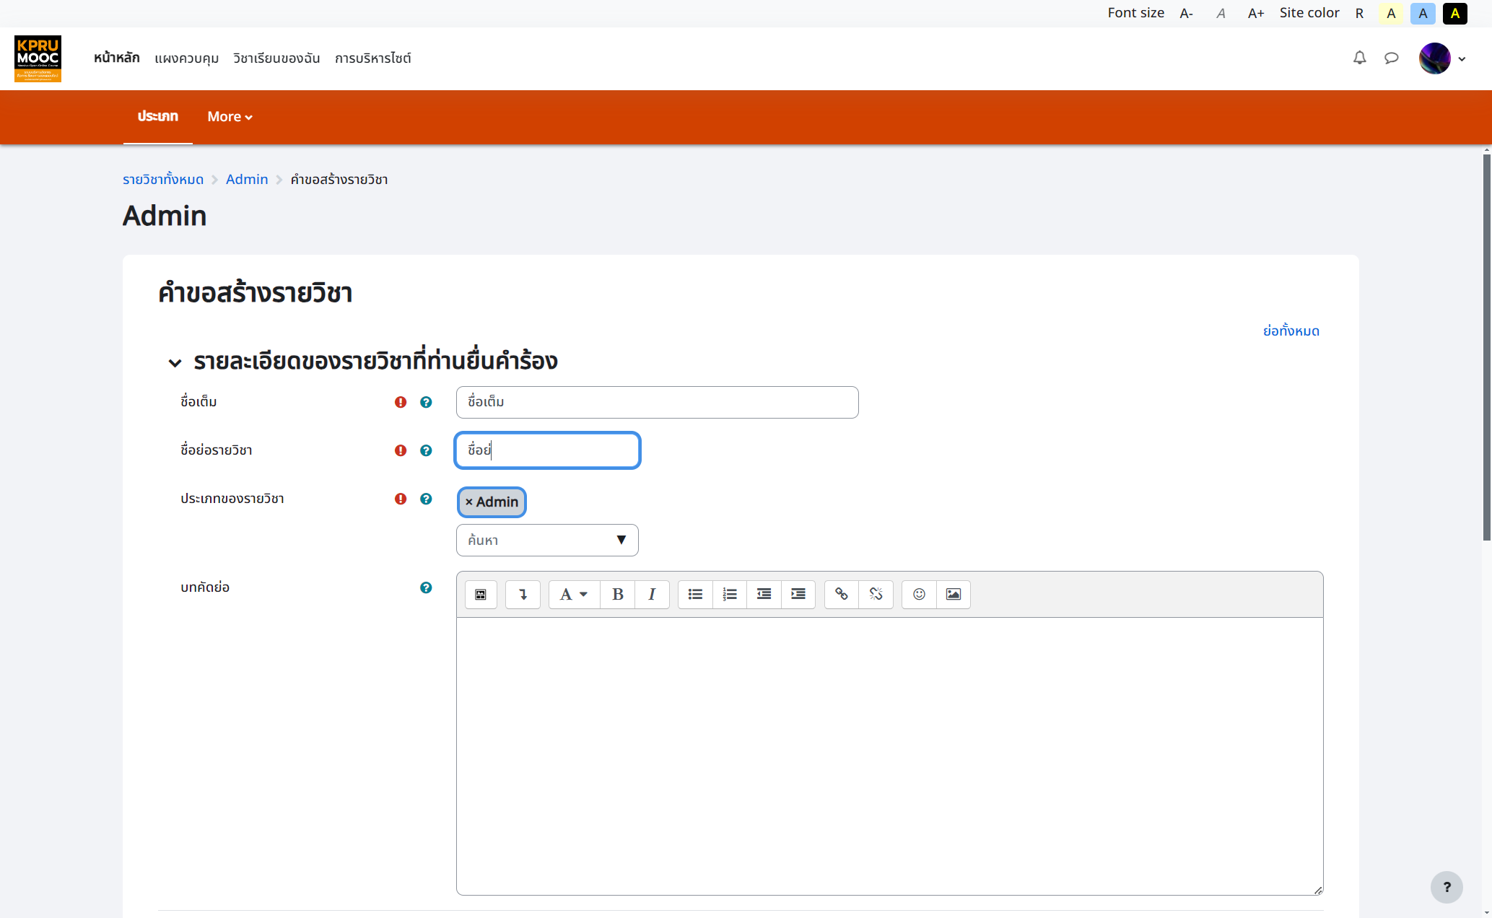Decrease font size with A-
The height and width of the screenshot is (918, 1492).
[x=1186, y=13]
